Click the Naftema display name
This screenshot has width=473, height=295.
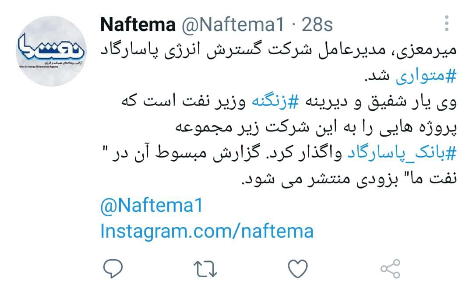(x=138, y=25)
